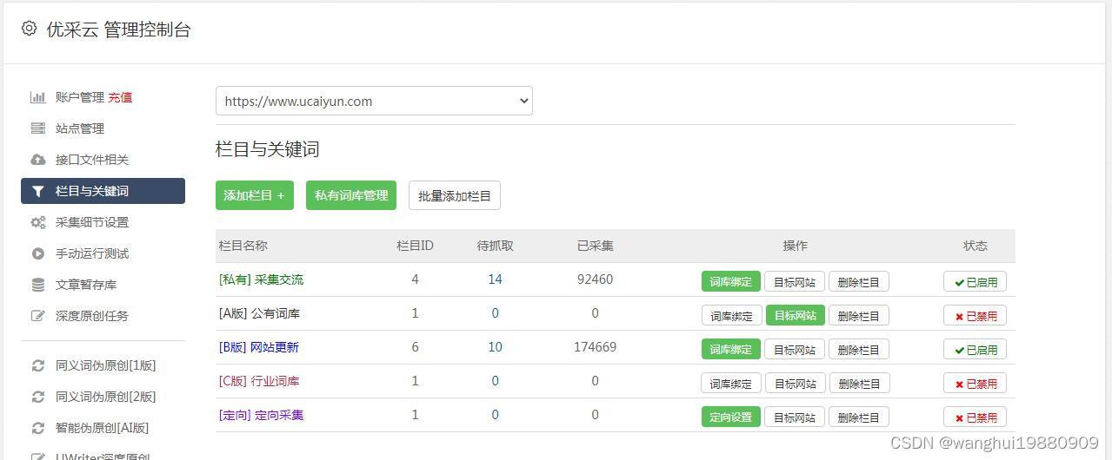Click the gear icon beside 优采云 管理控制台
Image resolution: width=1112 pixels, height=460 pixels.
[29, 29]
